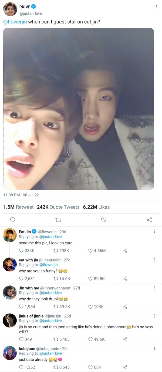Image resolution: width=162 pixels, height=372 pixels.
Task: Open the @flowerjin mention in main tweet
Action: (15, 22)
